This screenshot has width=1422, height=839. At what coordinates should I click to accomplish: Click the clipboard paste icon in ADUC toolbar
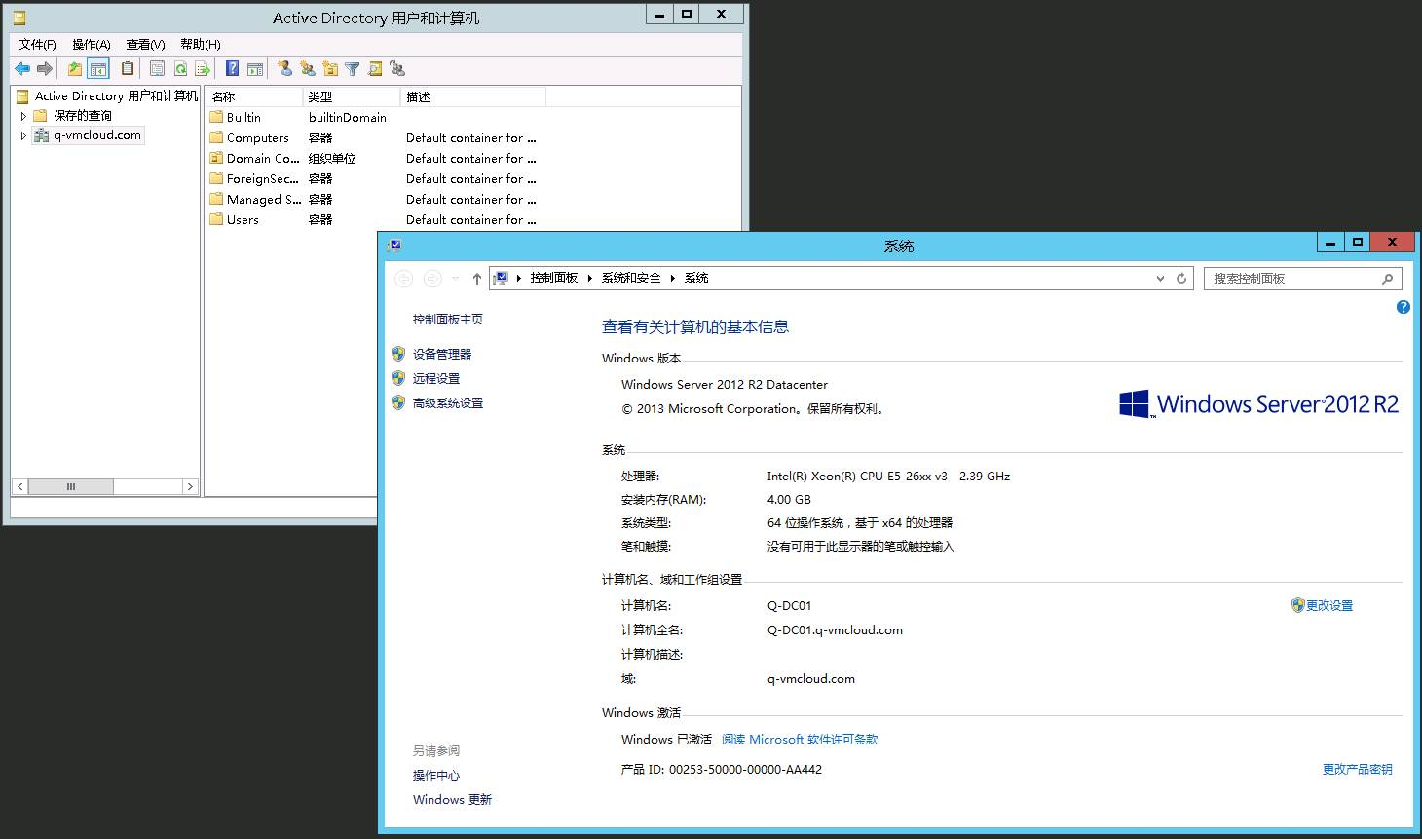point(128,69)
